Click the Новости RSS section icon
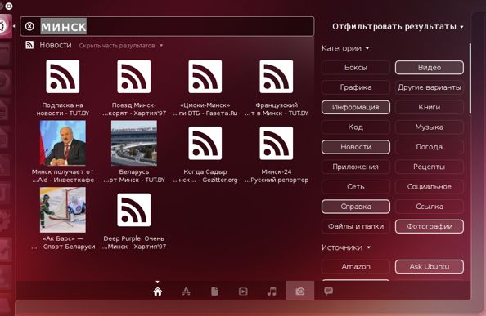Screen dimensions: 486x316 (29, 45)
